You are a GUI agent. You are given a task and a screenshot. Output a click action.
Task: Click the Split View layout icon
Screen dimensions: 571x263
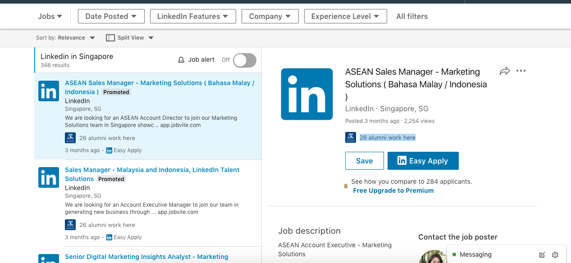(x=110, y=38)
